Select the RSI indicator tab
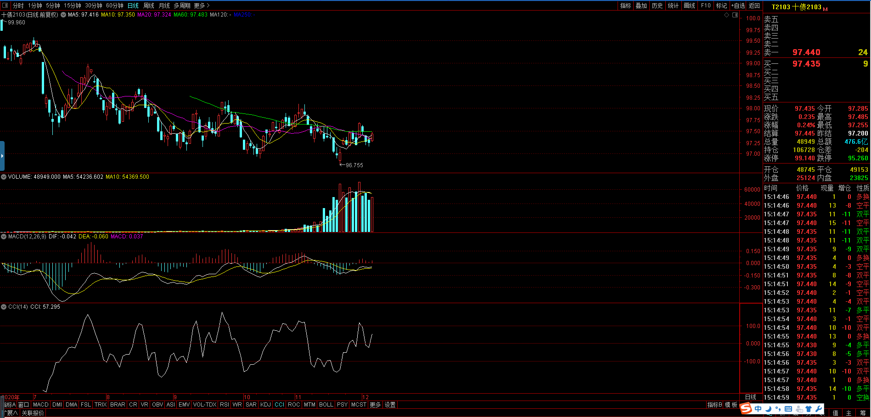This screenshot has width=871, height=418. click(x=224, y=405)
